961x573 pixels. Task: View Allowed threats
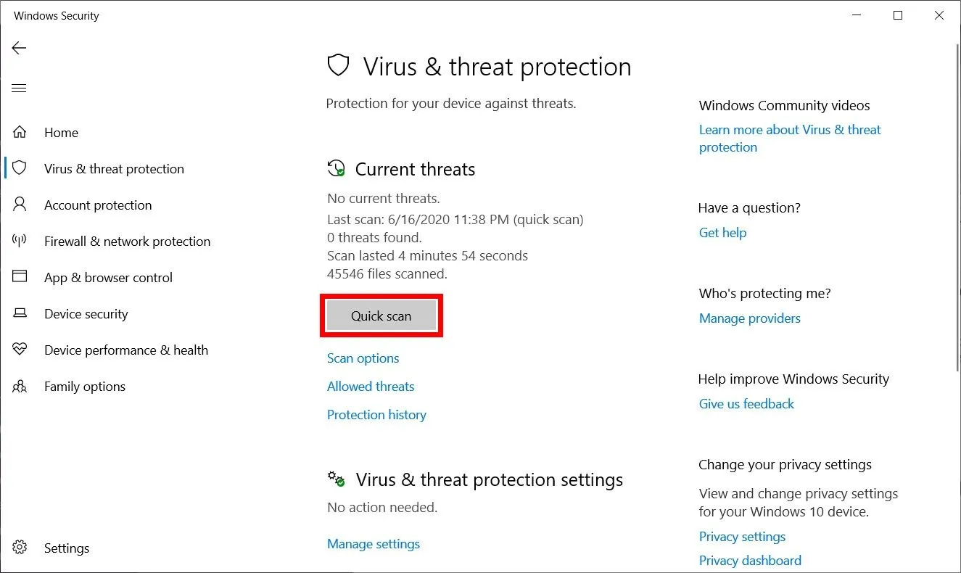click(x=371, y=387)
